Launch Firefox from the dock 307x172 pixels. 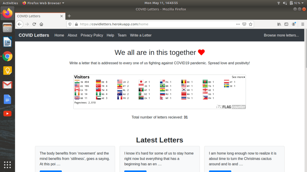pos(7,13)
